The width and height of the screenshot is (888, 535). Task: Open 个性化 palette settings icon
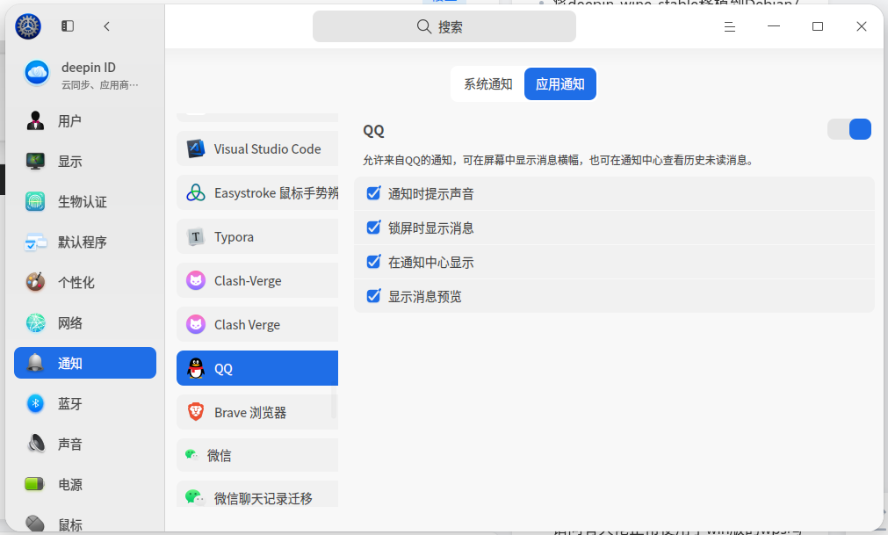35,283
